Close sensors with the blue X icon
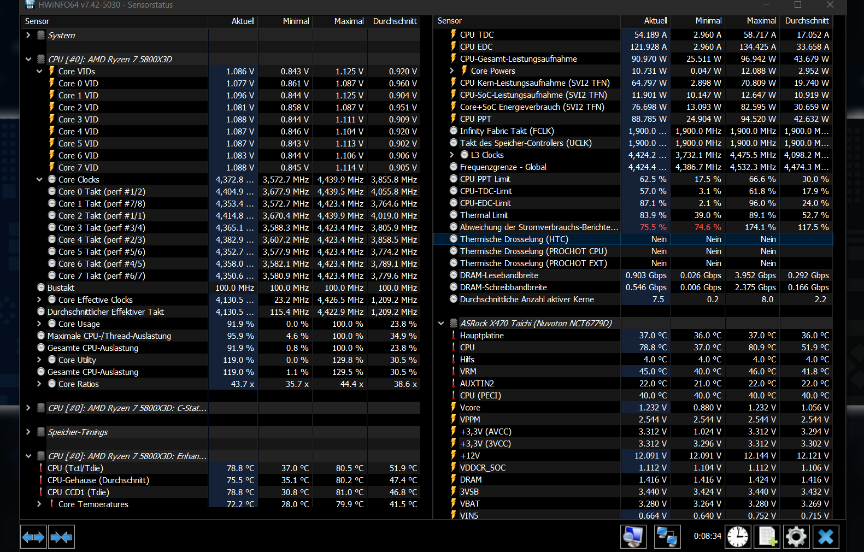Image resolution: width=864 pixels, height=552 pixels. tap(826, 537)
